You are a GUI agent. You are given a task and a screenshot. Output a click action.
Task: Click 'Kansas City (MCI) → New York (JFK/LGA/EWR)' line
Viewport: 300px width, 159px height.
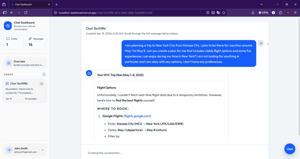click(x=150, y=124)
